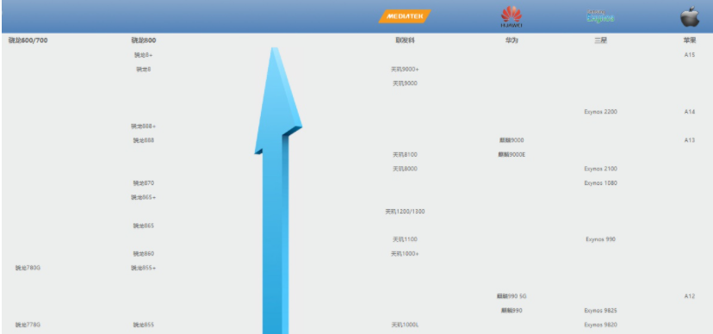Click the 天玑9000+ entry
This screenshot has width=713, height=334.
[x=405, y=69]
